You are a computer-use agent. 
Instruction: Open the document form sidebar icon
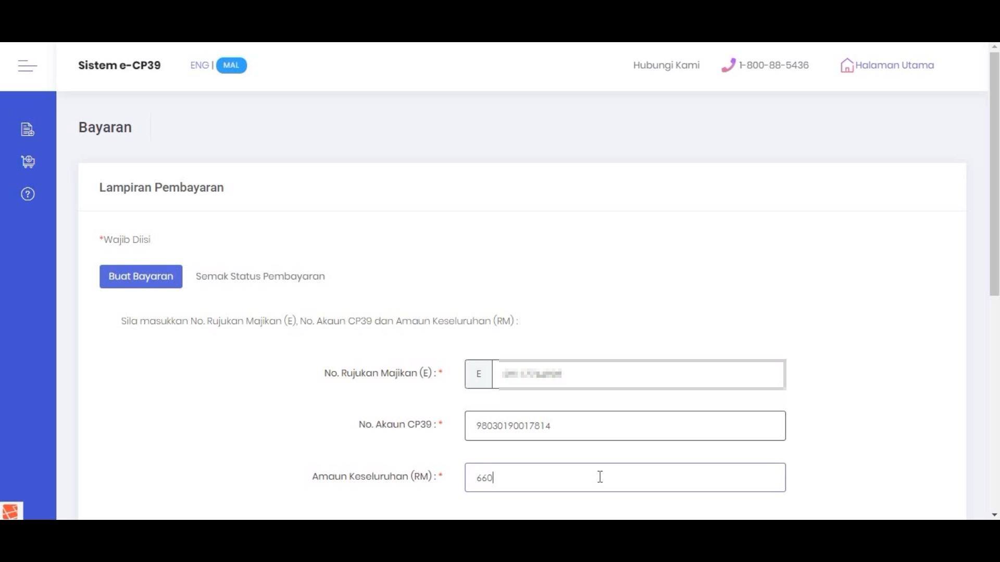pyautogui.click(x=28, y=129)
